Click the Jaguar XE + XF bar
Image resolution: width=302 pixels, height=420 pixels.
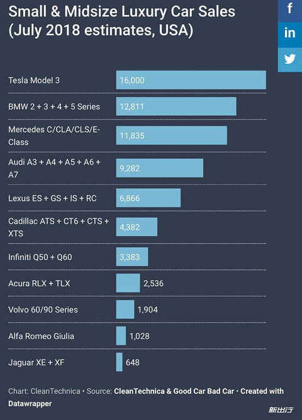point(120,362)
